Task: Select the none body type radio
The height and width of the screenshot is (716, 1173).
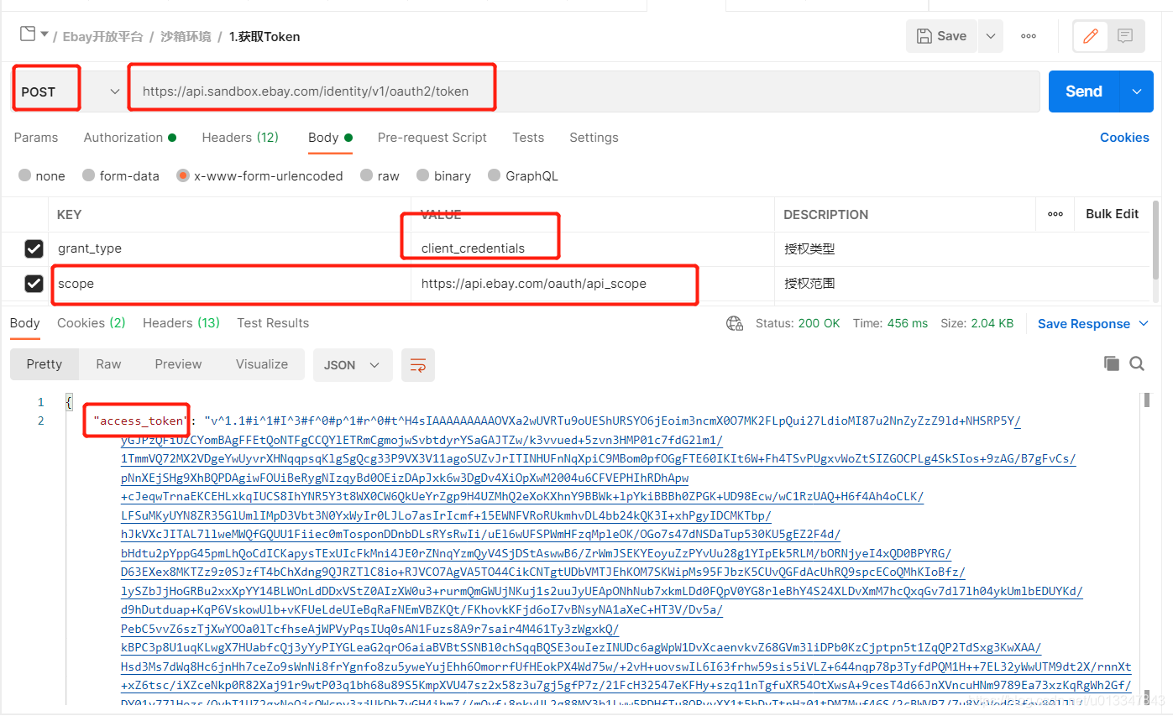Action: [x=25, y=175]
